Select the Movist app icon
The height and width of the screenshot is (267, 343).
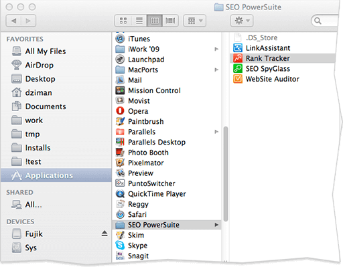pyautogui.click(x=120, y=100)
